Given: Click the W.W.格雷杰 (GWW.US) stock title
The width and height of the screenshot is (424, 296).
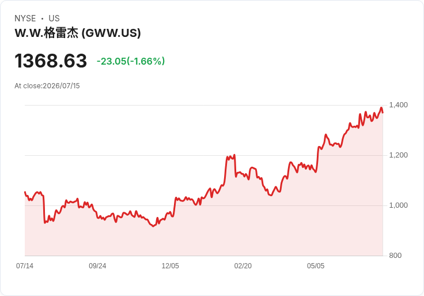Looking at the screenshot, I should point(78,33).
